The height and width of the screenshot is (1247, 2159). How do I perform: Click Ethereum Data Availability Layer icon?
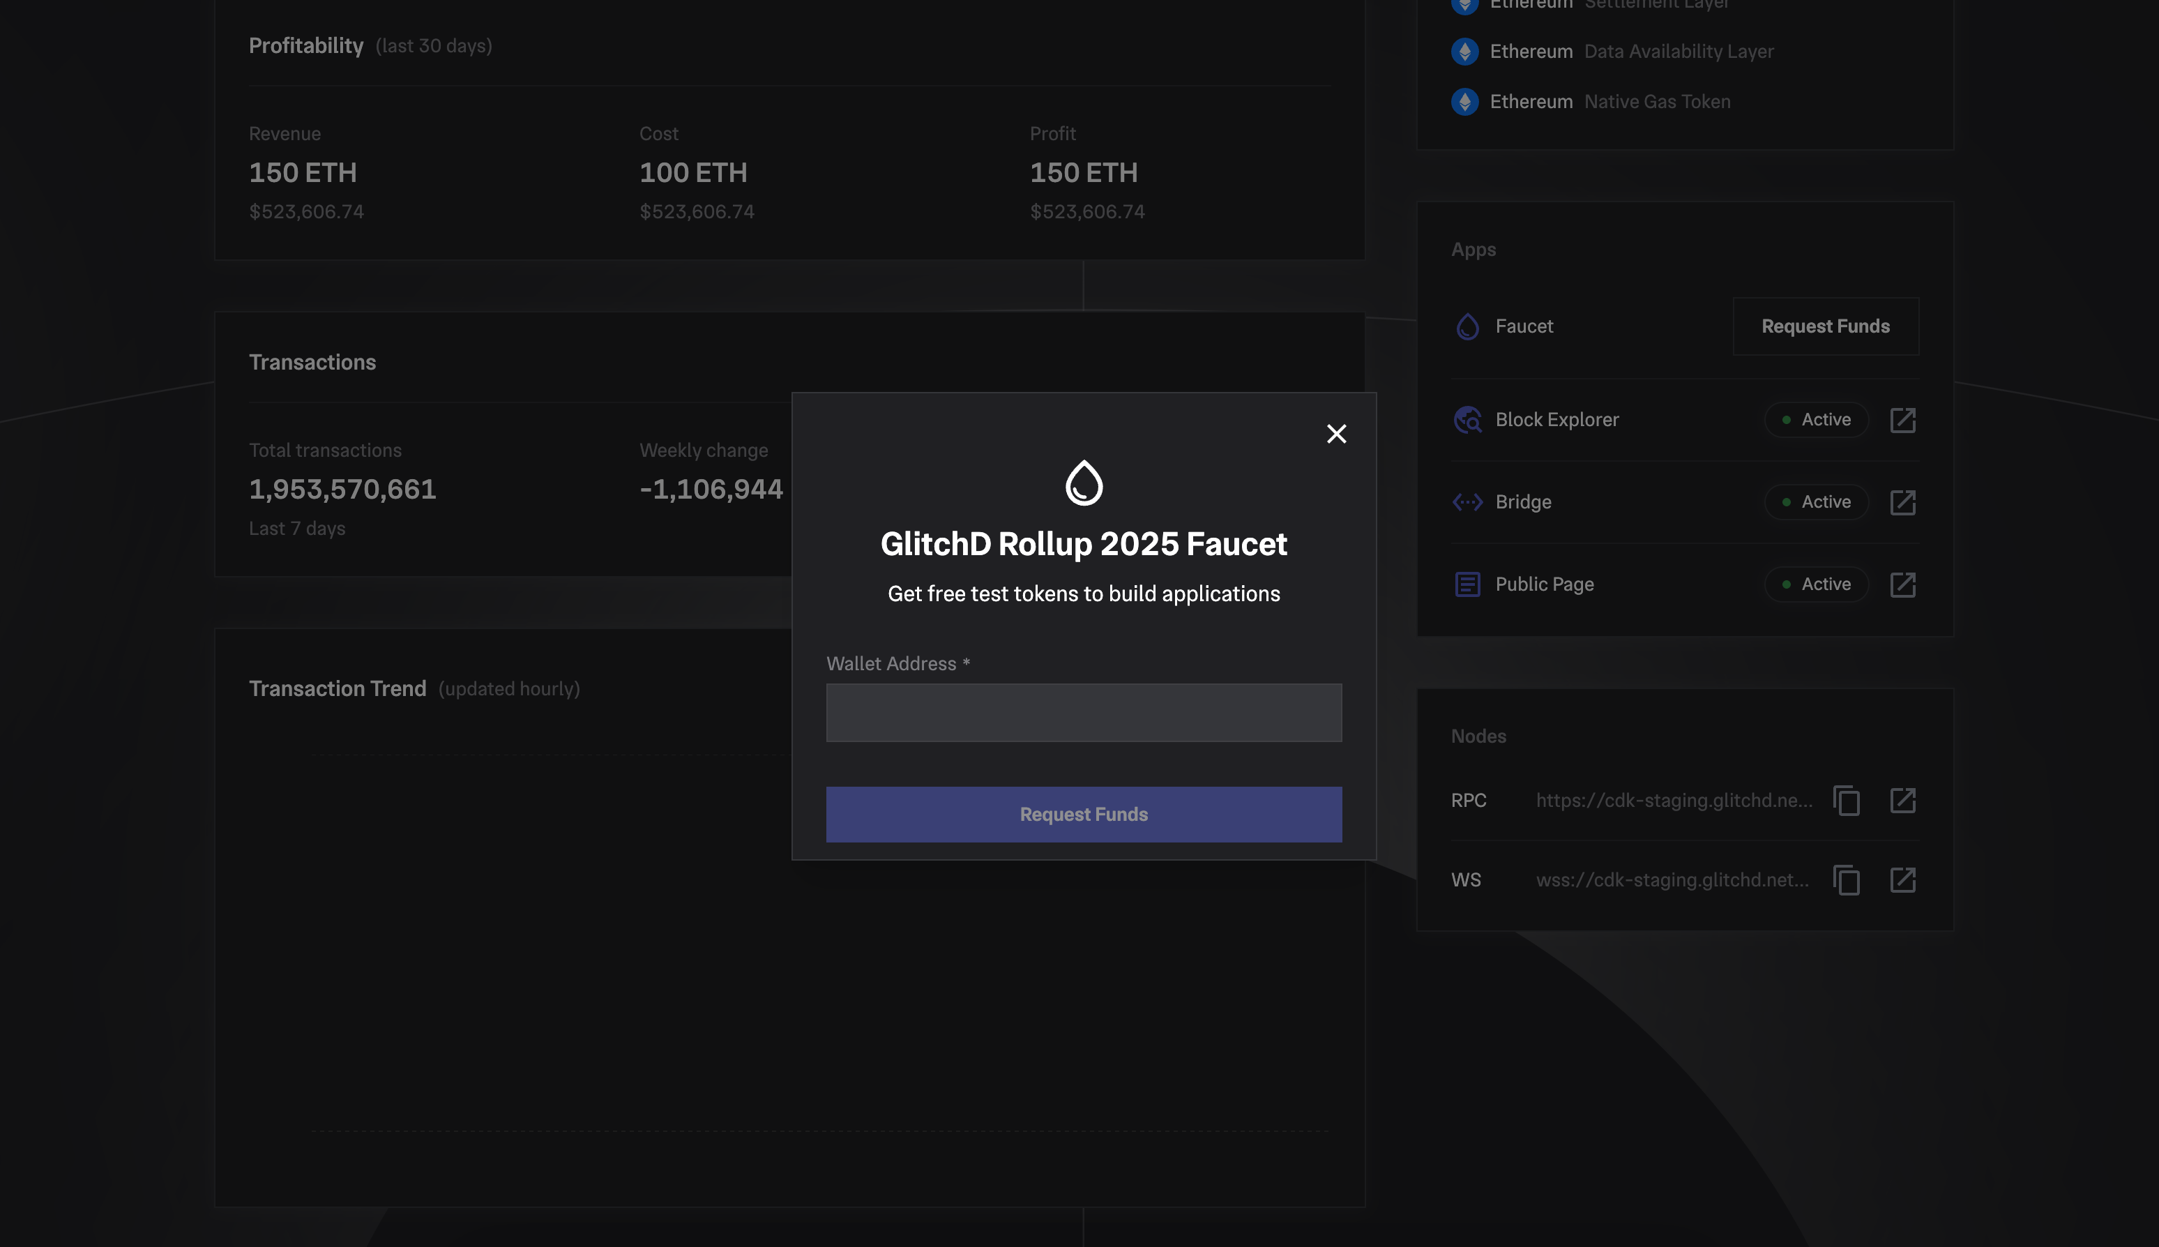[x=1464, y=52]
